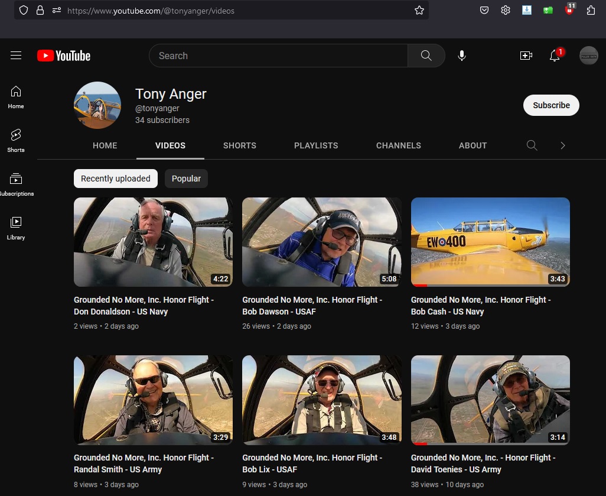Select the Recently uploaded filter chip
Viewport: 606px width, 496px height.
click(116, 179)
